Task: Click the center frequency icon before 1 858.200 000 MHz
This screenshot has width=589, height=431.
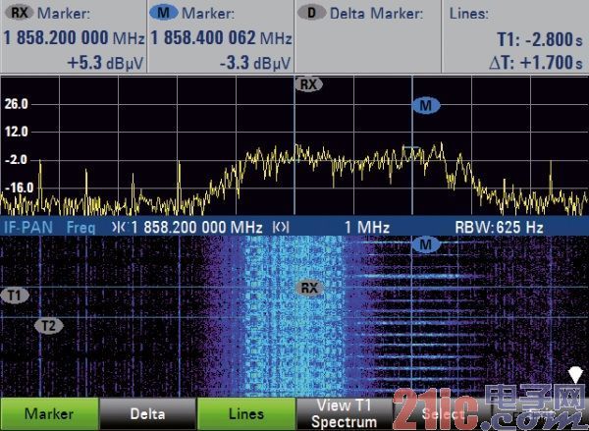Action: click(120, 227)
